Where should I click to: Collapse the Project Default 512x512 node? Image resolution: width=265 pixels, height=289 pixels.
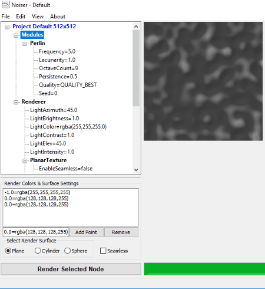point(7,27)
